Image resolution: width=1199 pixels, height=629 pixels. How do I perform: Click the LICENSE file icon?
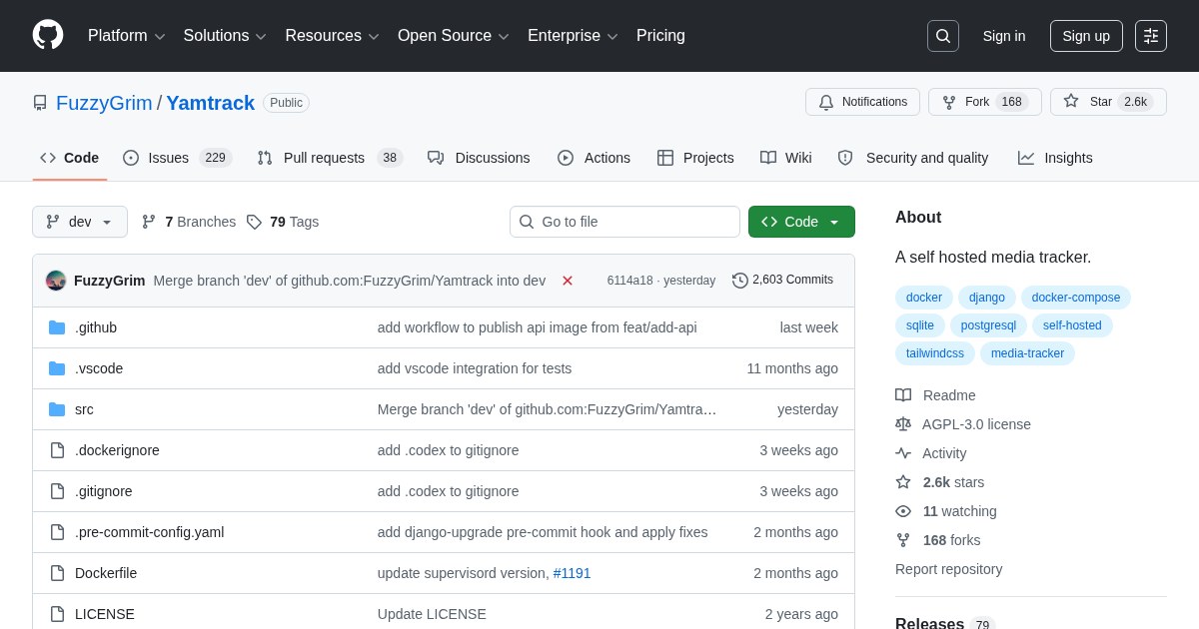(57, 614)
